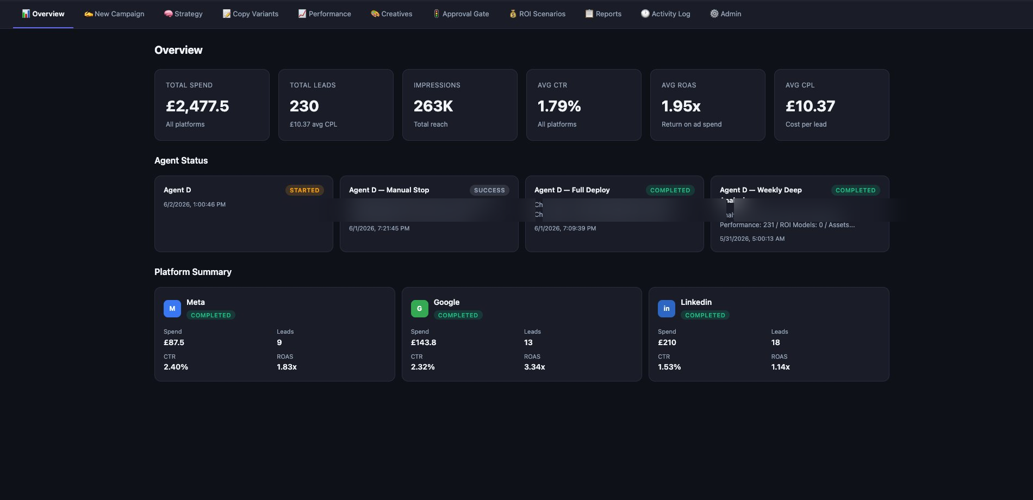The width and height of the screenshot is (1033, 500).
Task: Click the Performance: 231 / ROI Models text
Action: pyautogui.click(x=787, y=224)
